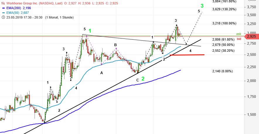The image size is (259, 134).
Task: Click the green wave 2 label
Action: click(x=143, y=79)
